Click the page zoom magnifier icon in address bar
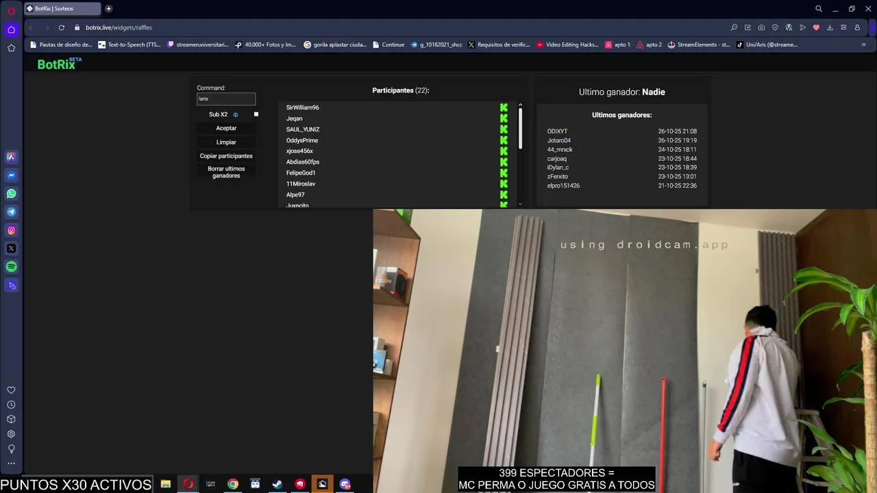This screenshot has height=493, width=877. [x=734, y=27]
